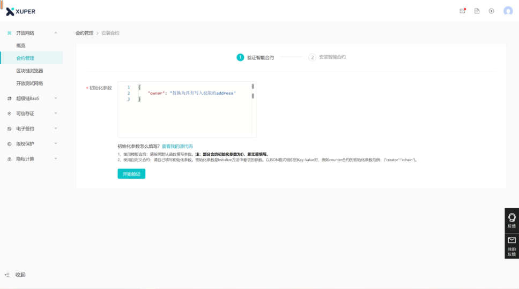The image size is (519, 289).
Task: Click the 开始验证 button
Action: tap(131, 174)
